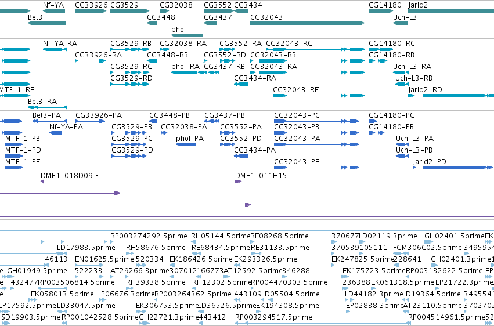This screenshot has height=326, width=494.
Task: Select the Jarid2 gene label
Action: [x=418, y=5]
